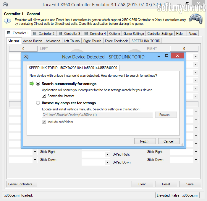Open the topmost dropdown arrow under the RIGHT value box
Image resolution: width=207 pixels, height=201 pixels.
coord(196,57)
